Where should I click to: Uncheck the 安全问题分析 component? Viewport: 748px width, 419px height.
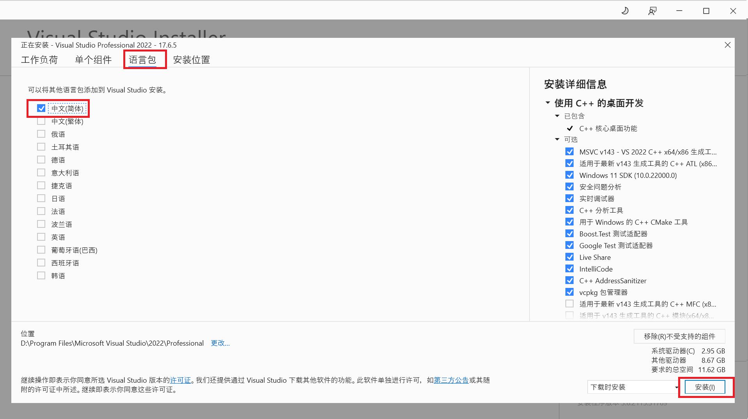tap(570, 187)
